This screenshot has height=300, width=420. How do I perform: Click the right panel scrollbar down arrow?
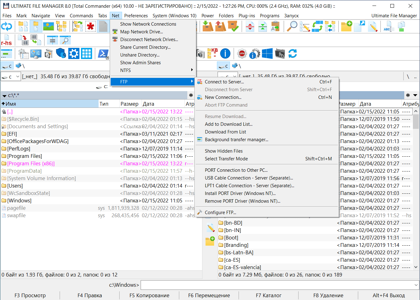click(416, 267)
